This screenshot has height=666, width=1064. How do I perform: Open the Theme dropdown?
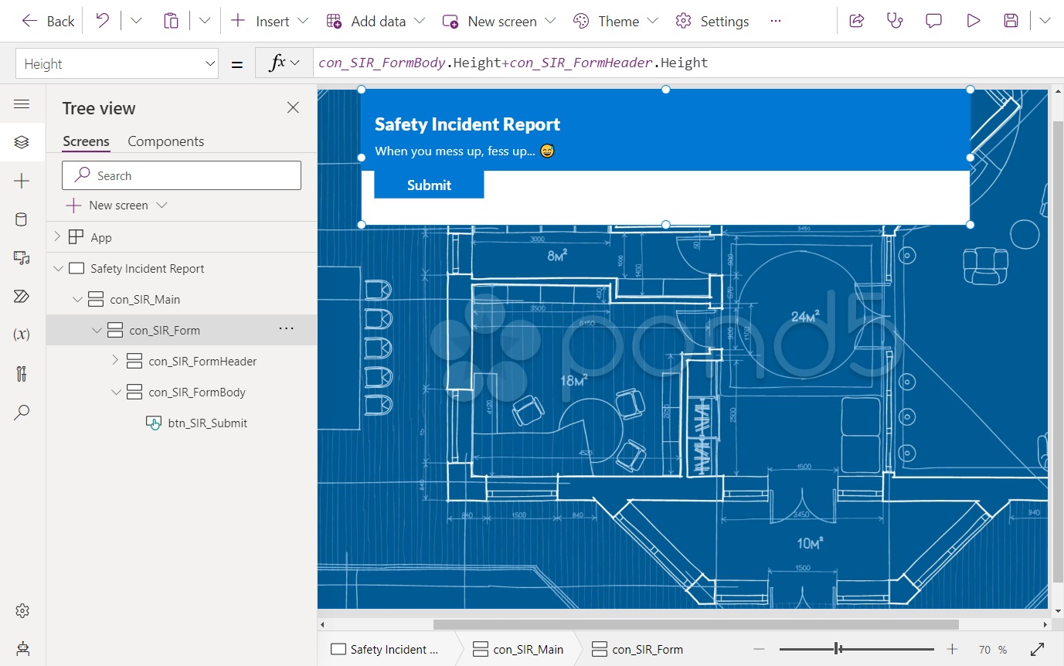[615, 21]
